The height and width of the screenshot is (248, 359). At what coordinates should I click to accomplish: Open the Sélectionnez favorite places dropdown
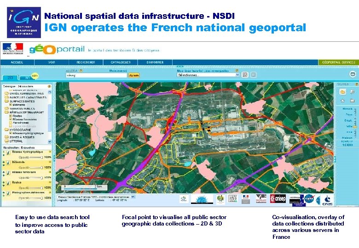[x=208, y=75]
